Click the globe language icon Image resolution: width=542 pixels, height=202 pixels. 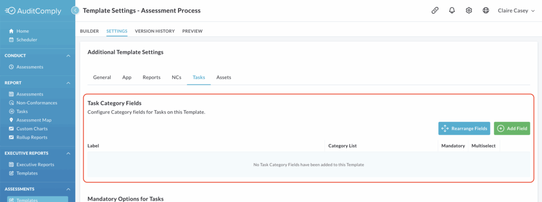pos(486,11)
